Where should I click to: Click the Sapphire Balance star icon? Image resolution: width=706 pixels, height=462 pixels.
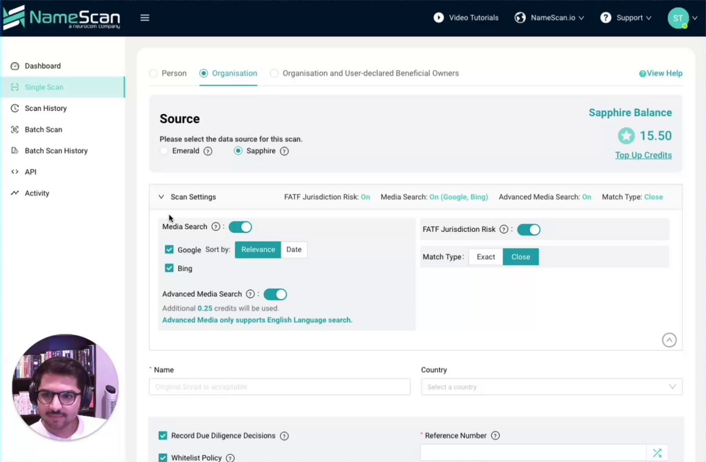626,136
